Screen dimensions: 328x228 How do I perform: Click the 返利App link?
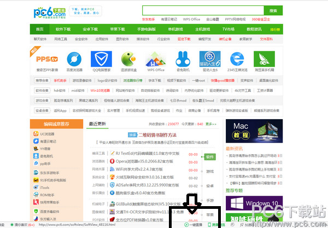60,110
